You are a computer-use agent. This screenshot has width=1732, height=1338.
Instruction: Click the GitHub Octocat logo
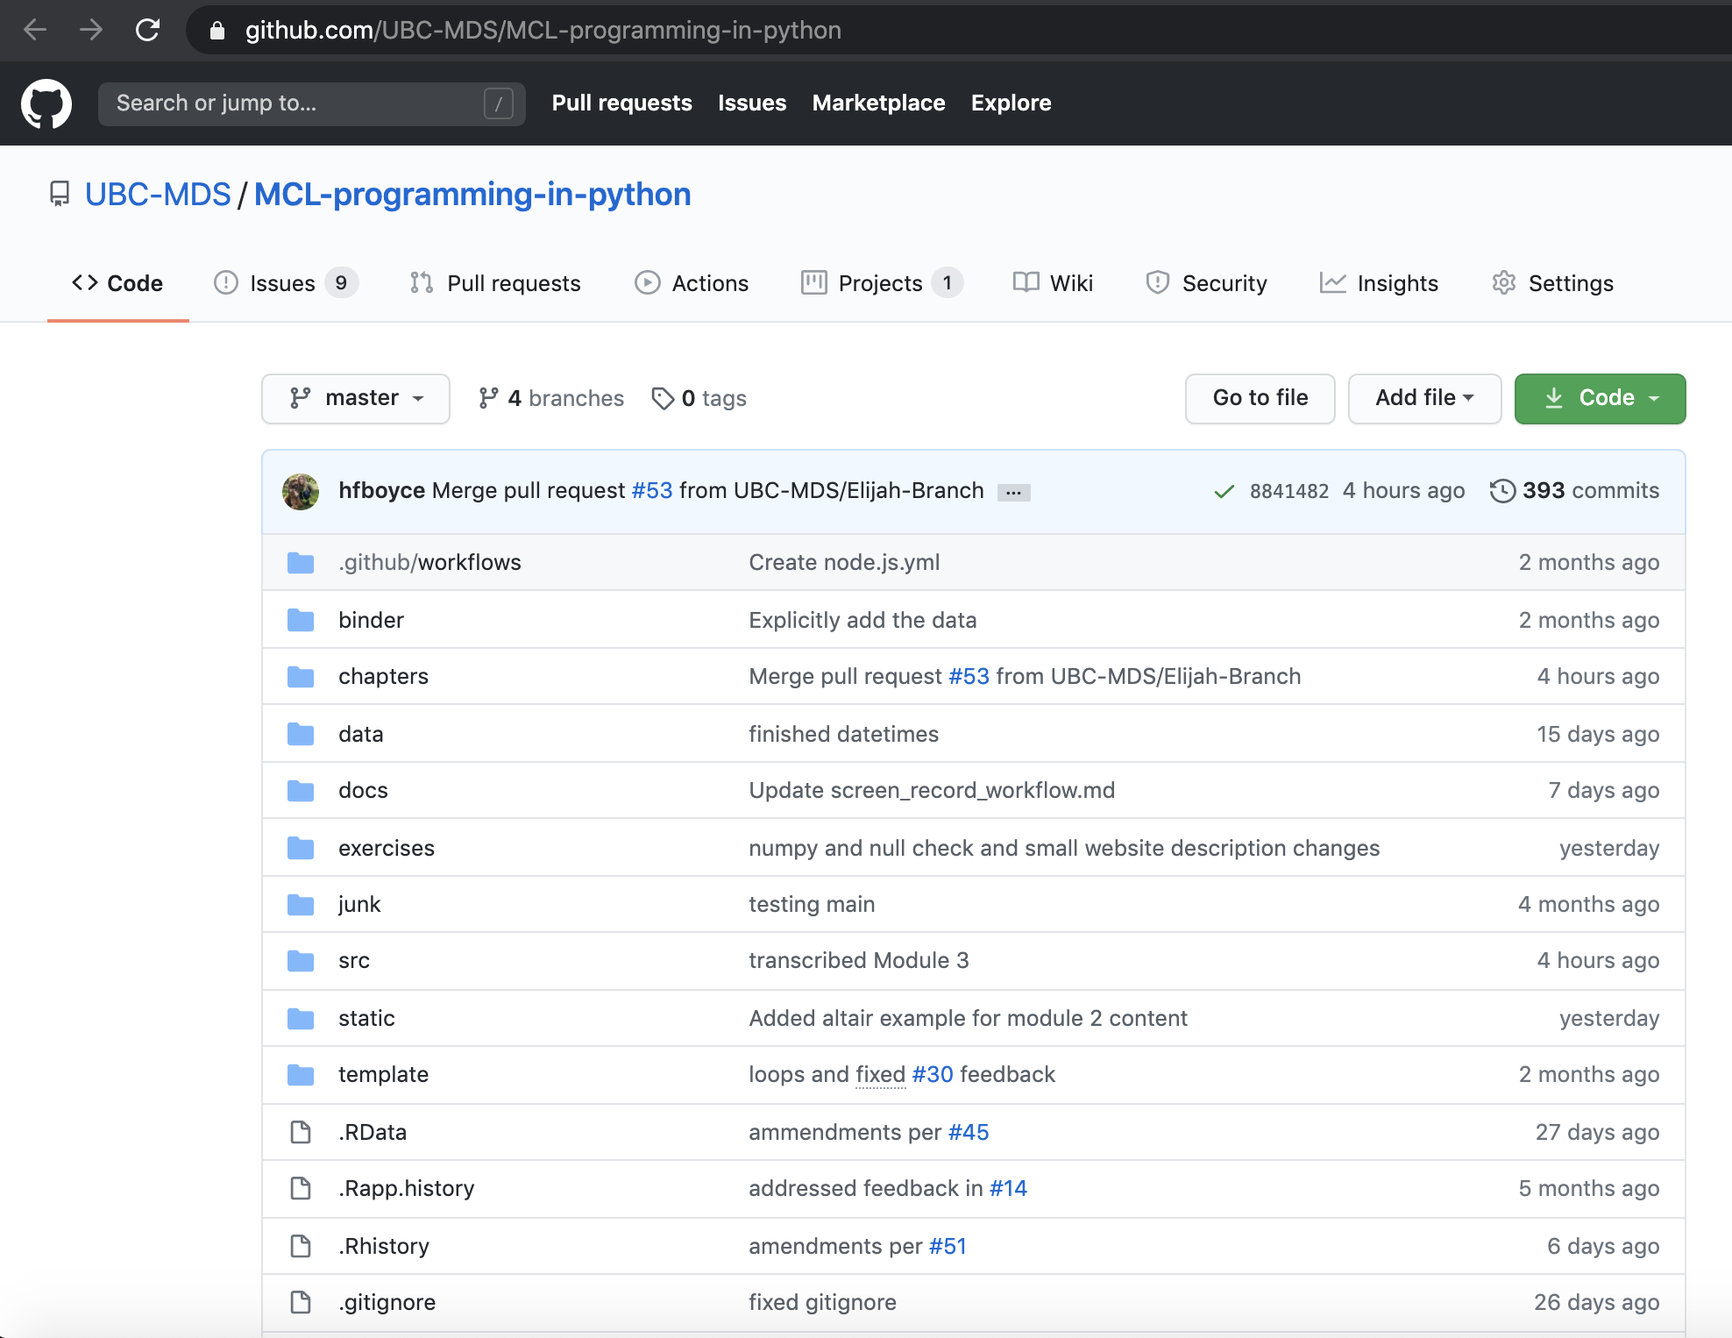tap(46, 103)
